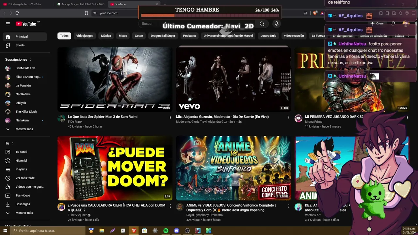Switch to the El iceberg browser tab

point(27,4)
